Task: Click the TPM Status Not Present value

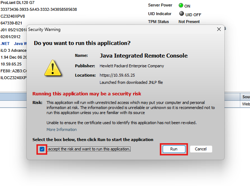Action: [189, 22]
